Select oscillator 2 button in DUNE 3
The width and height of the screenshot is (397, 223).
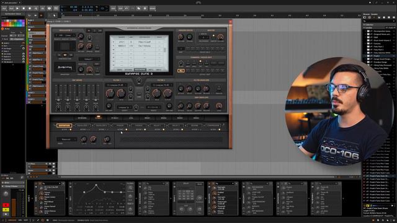coord(94,31)
